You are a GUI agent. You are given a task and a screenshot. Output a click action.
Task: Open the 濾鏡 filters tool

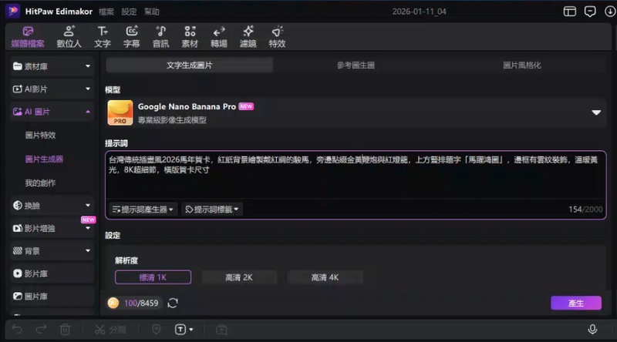248,37
